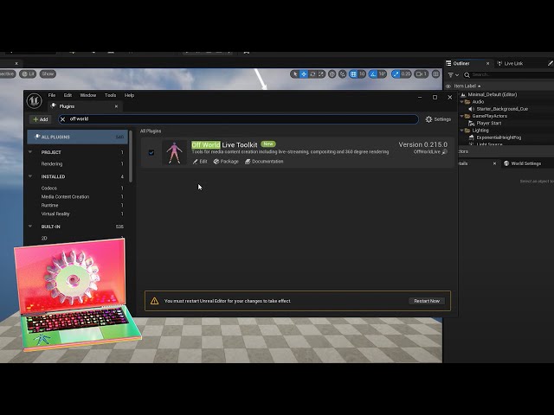This screenshot has height=415, width=554.
Task: Open Help menu in Plugins window
Action: (129, 95)
